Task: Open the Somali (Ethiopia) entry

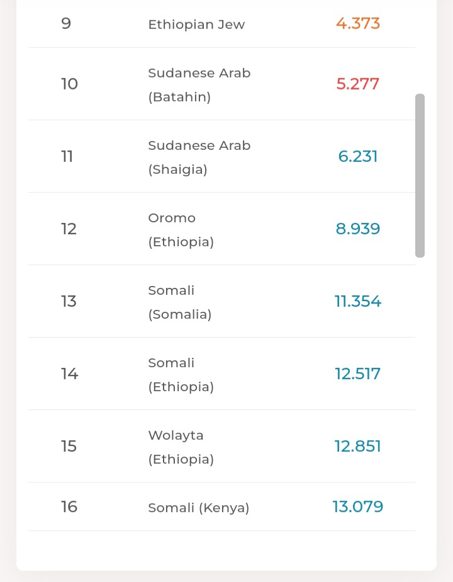Action: click(x=181, y=374)
